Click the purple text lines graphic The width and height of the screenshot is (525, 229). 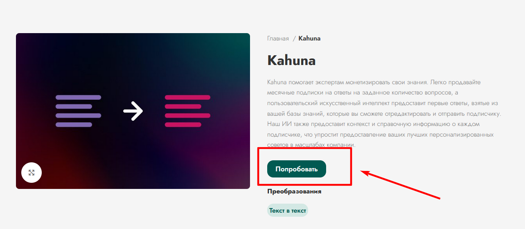point(78,111)
